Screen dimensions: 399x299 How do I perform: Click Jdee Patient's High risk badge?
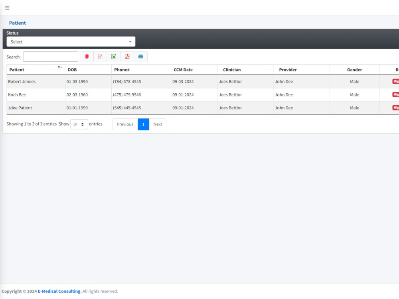[396, 108]
